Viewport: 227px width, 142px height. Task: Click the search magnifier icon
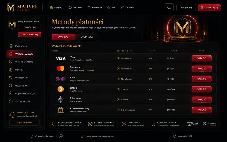tap(169, 7)
